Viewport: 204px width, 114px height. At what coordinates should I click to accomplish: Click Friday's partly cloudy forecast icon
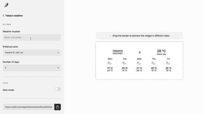[x=168, y=63]
